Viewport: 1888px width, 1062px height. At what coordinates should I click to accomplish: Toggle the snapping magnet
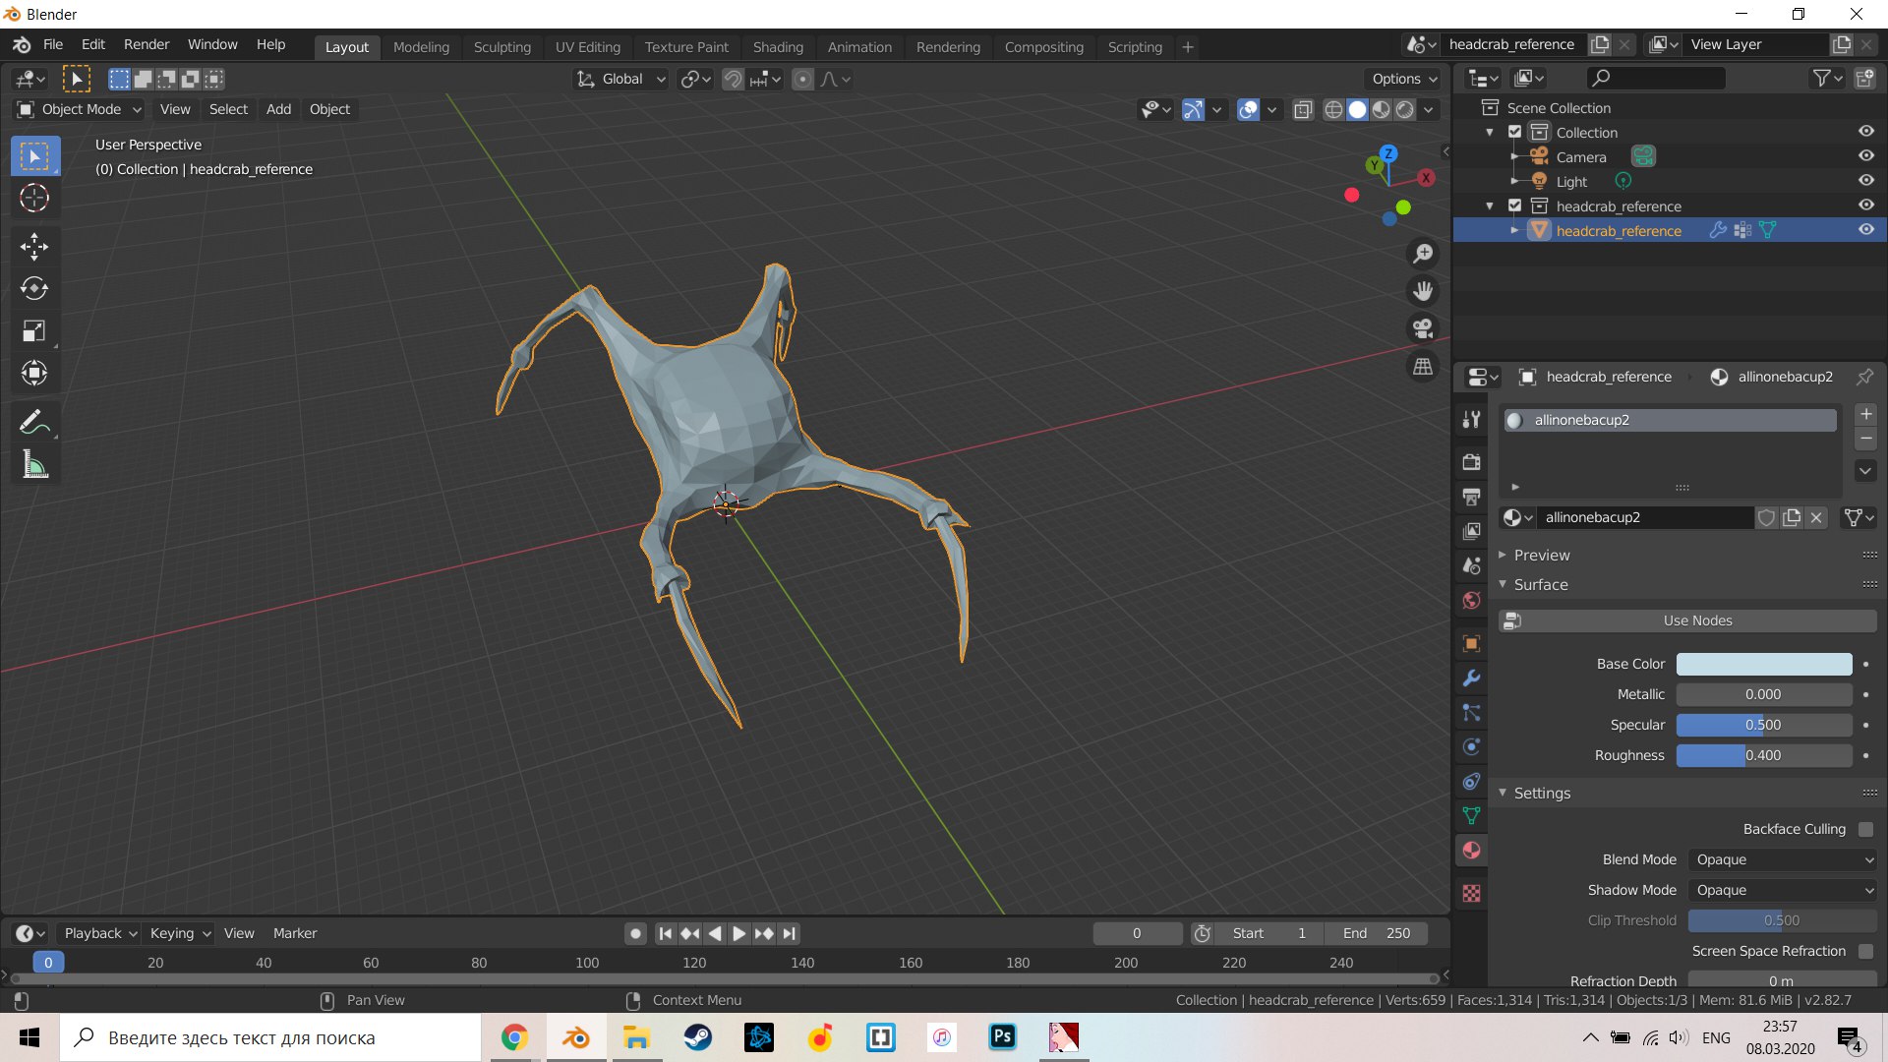coord(734,80)
